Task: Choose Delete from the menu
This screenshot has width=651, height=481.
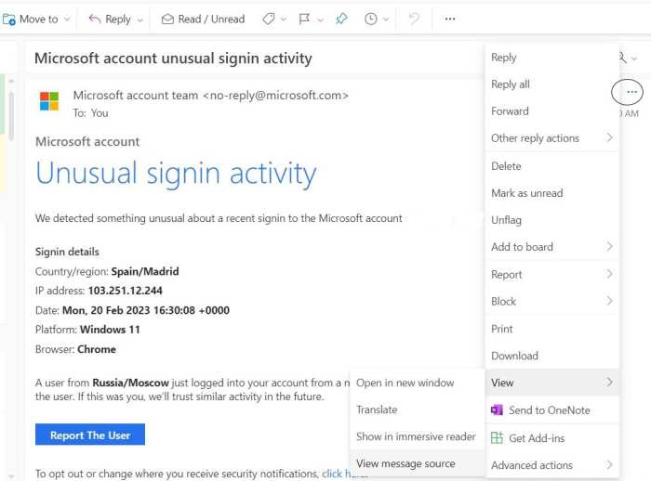Action: (x=551, y=166)
